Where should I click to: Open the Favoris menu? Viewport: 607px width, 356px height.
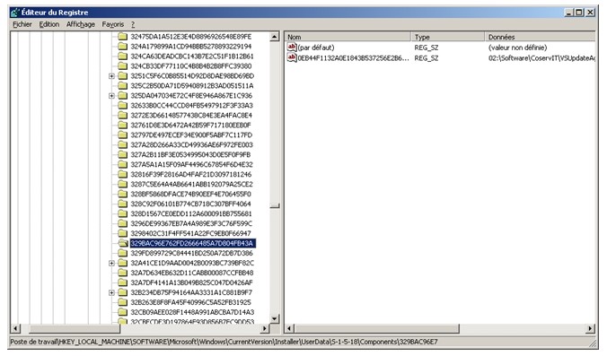click(x=113, y=24)
